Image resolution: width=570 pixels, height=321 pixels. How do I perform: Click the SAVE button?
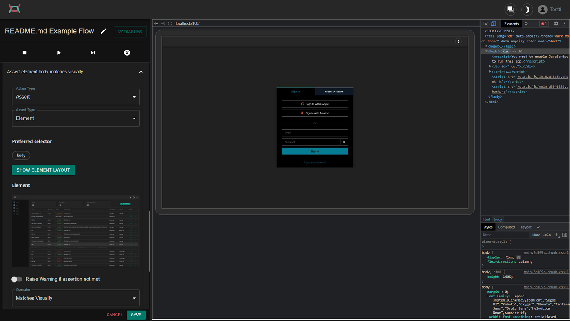(x=136, y=315)
